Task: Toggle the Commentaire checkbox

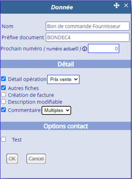Action: (x=3, y=110)
